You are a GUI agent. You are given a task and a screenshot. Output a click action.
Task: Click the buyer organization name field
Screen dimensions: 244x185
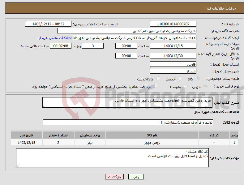(x=127, y=31)
